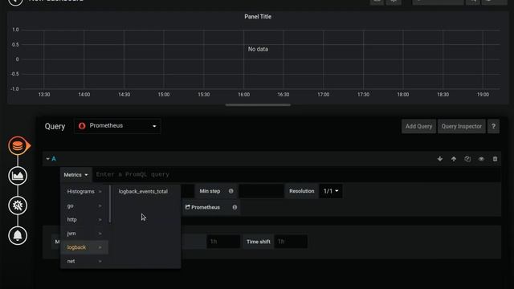Delete query A with trash icon

495,159
